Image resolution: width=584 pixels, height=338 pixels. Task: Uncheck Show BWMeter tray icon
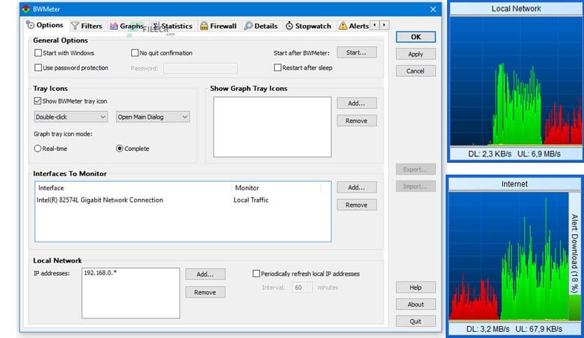[38, 101]
